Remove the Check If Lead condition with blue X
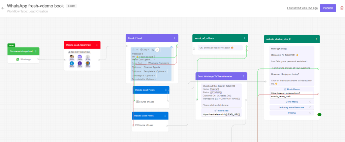Screen dimensions: 345x142 pyautogui.click(x=171, y=47)
